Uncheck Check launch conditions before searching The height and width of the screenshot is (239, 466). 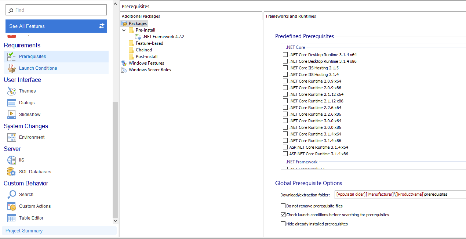coord(283,215)
